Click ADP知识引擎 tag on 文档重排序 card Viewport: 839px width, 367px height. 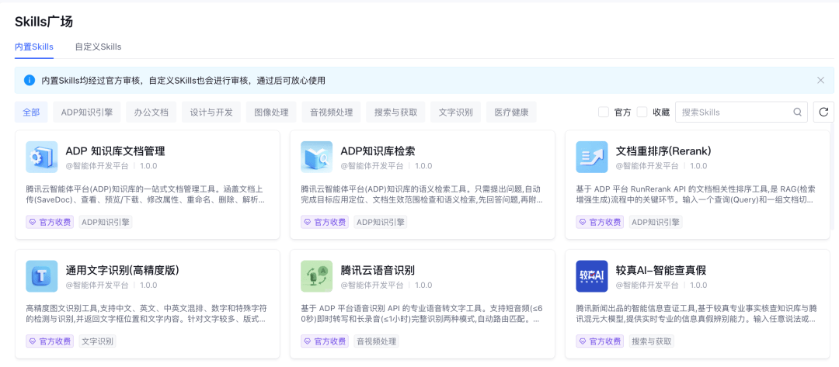click(x=656, y=222)
